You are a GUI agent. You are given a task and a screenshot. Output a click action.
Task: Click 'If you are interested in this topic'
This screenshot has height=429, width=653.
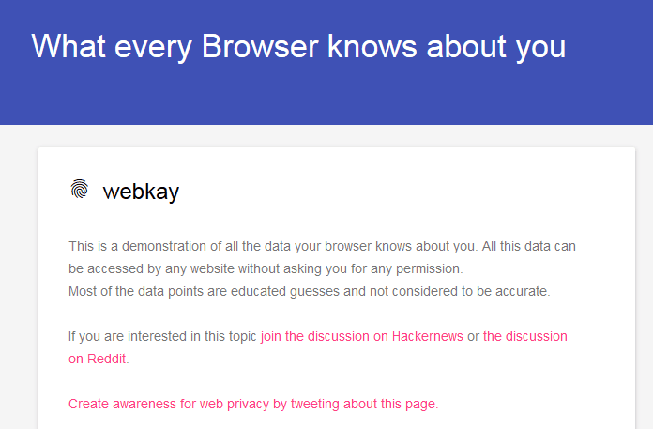tap(162, 336)
